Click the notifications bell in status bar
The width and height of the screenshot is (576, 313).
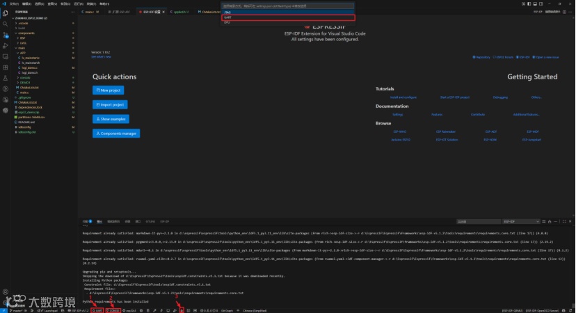571,310
